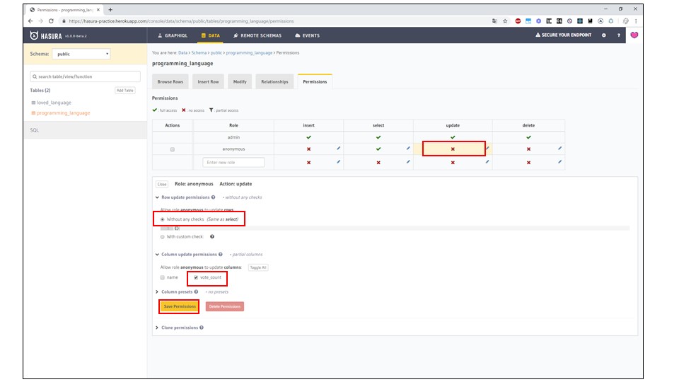Edit select permission pencil for new role
The width and height of the screenshot is (679, 382).
tap(408, 161)
